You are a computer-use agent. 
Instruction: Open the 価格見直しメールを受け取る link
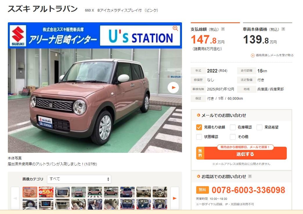pos(275,55)
